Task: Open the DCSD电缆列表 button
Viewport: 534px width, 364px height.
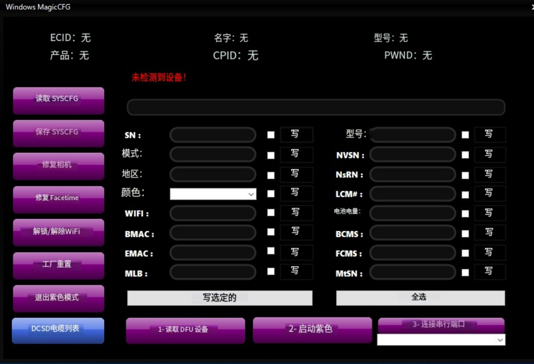Action: (58, 330)
